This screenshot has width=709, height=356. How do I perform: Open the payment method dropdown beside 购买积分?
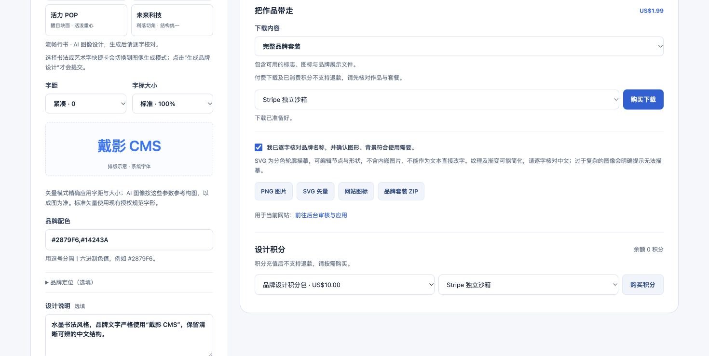[528, 285]
